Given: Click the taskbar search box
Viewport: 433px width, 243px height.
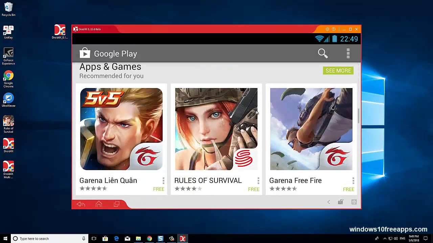Looking at the screenshot, I should tap(49, 239).
